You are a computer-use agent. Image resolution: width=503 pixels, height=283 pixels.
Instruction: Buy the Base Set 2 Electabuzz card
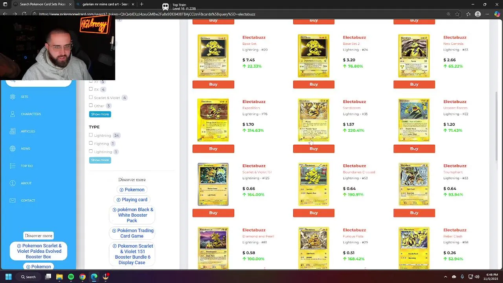(314, 85)
